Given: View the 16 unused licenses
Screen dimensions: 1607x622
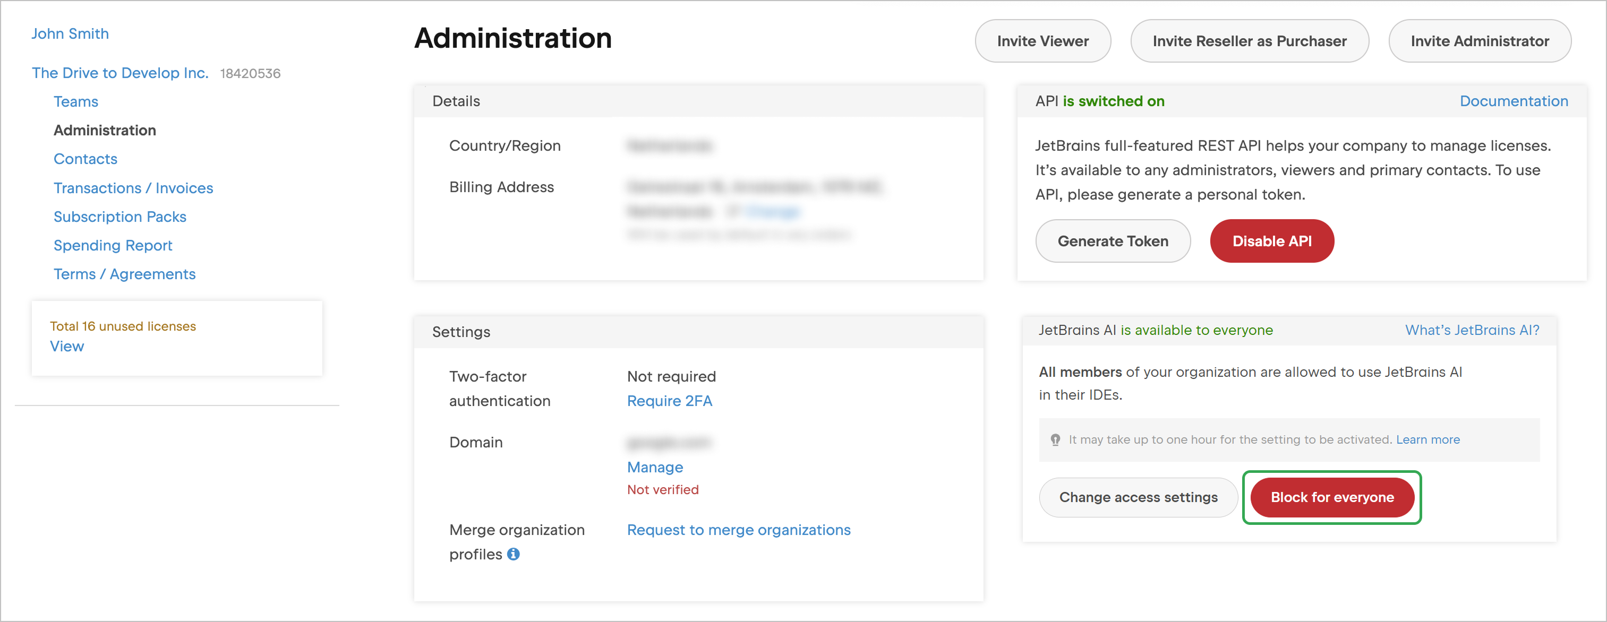Looking at the screenshot, I should click(67, 346).
